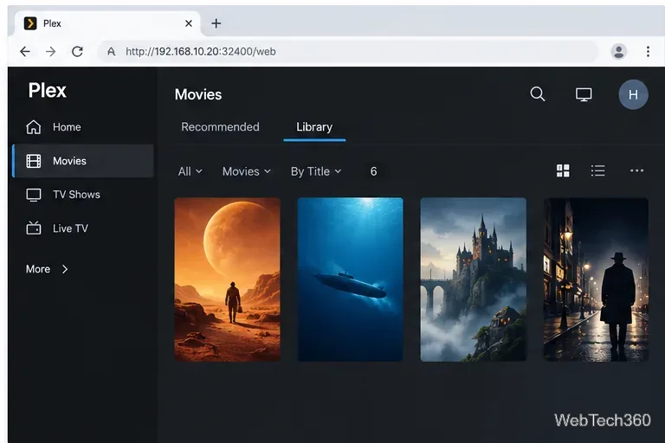Viewport: 665px width, 443px height.
Task: Click the Live TV antenna icon
Action: point(34,228)
